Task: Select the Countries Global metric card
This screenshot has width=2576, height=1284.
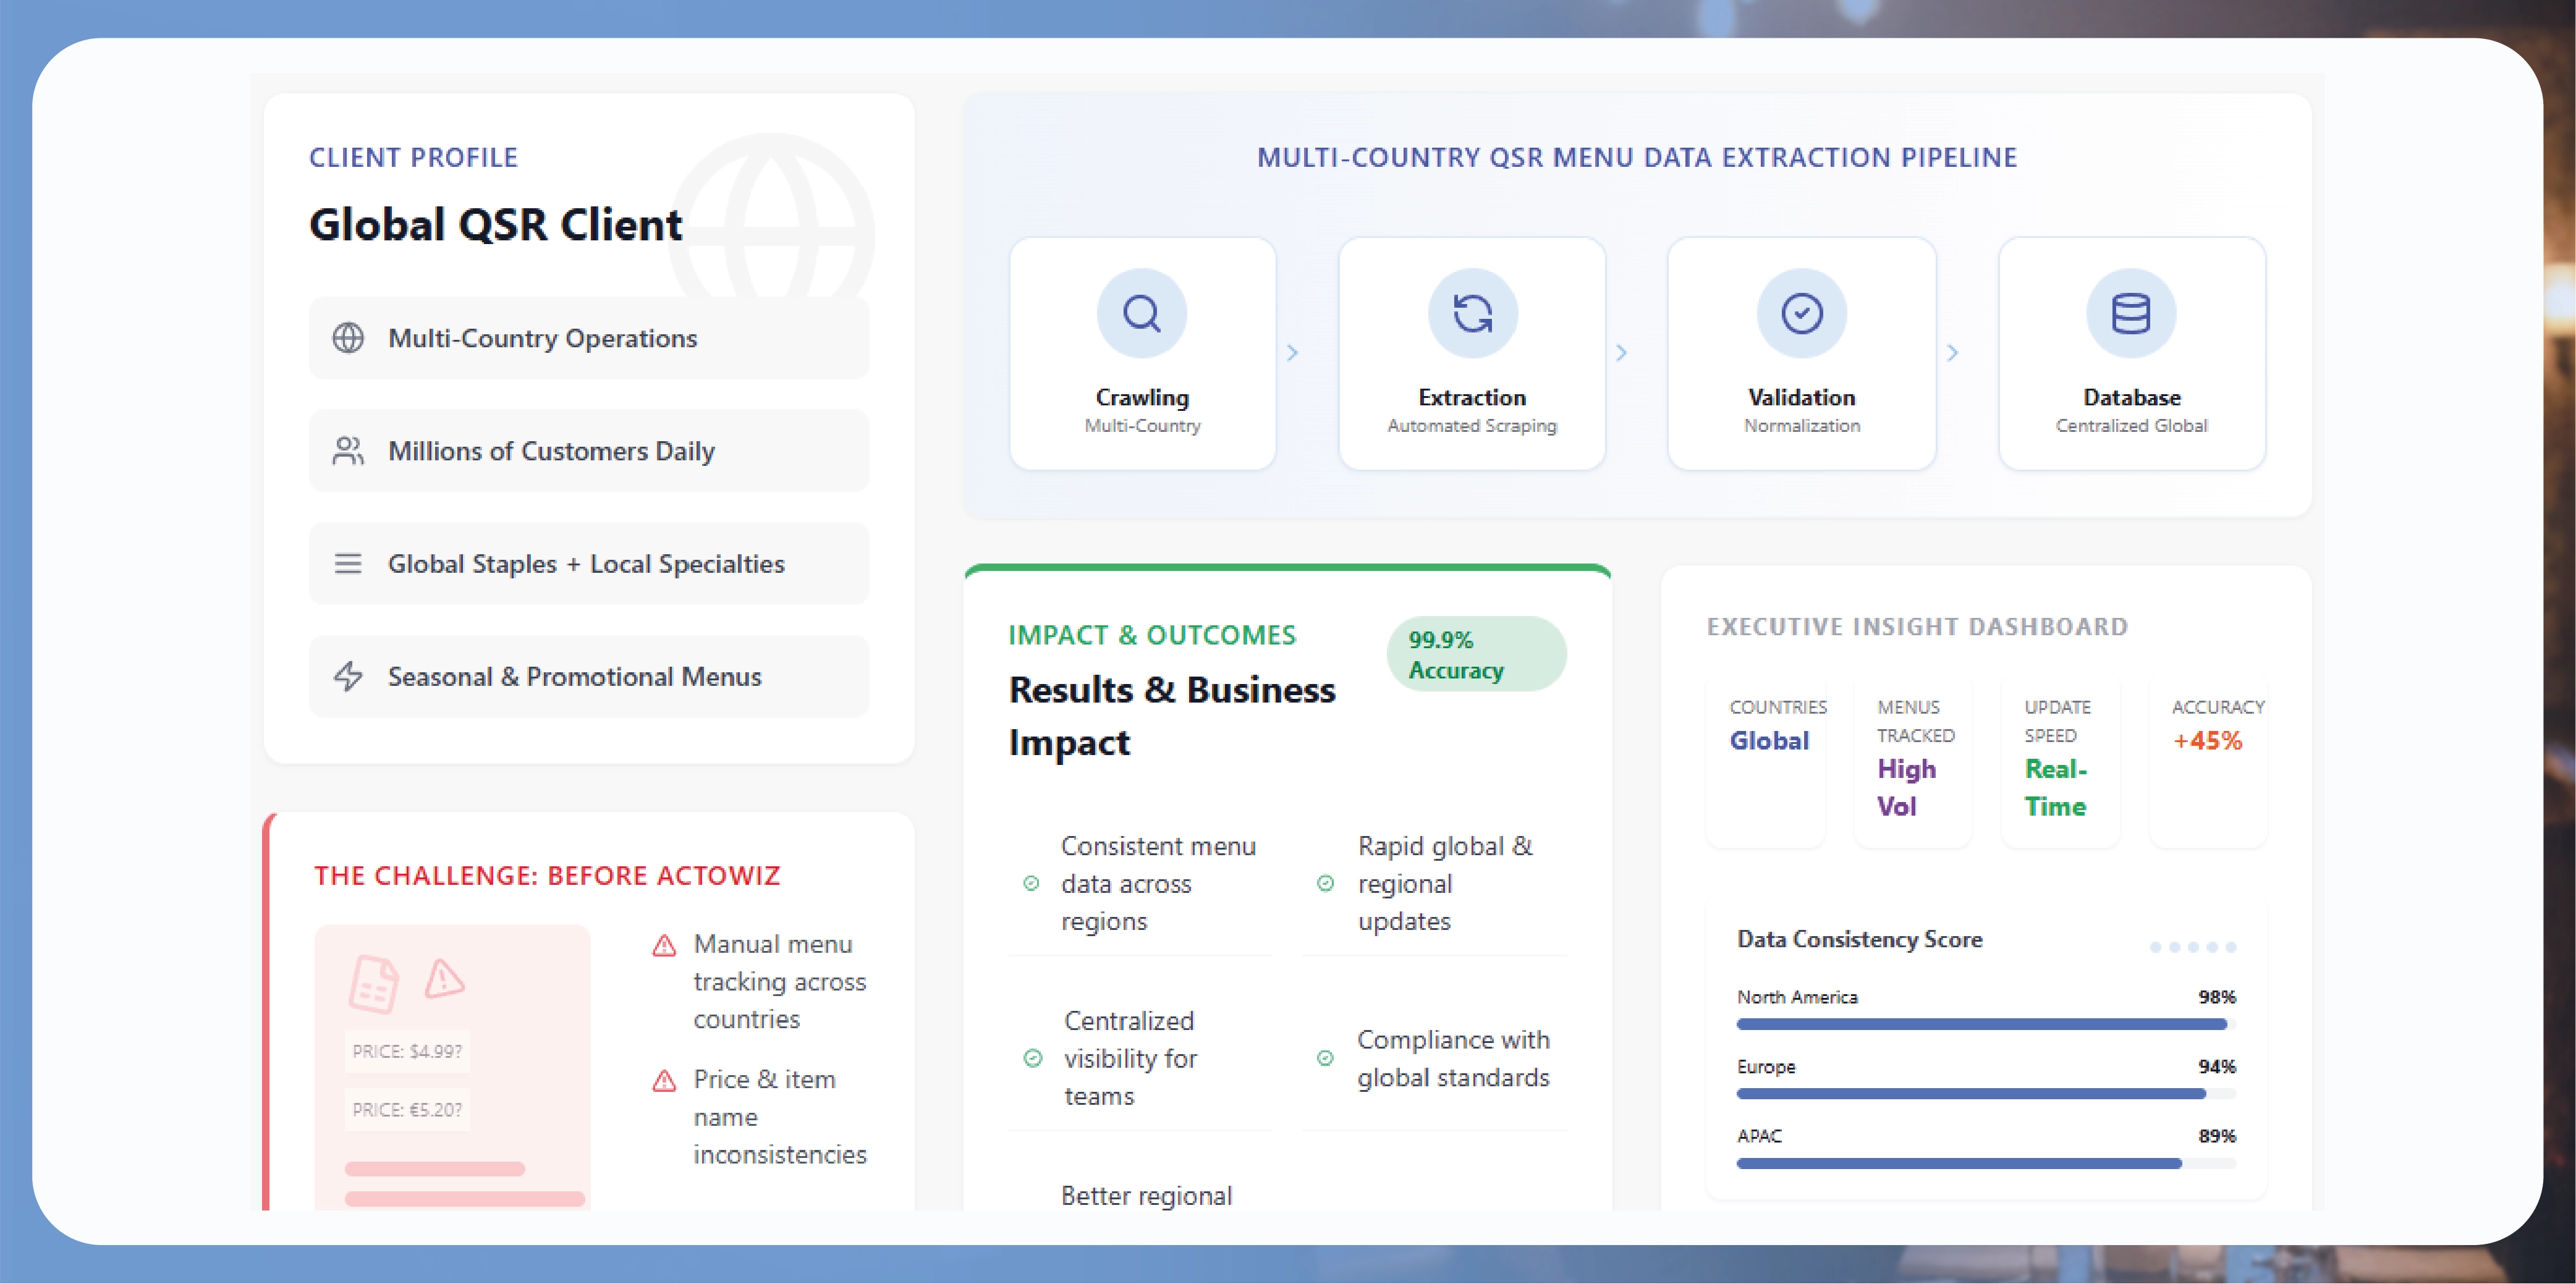Action: tap(1767, 760)
